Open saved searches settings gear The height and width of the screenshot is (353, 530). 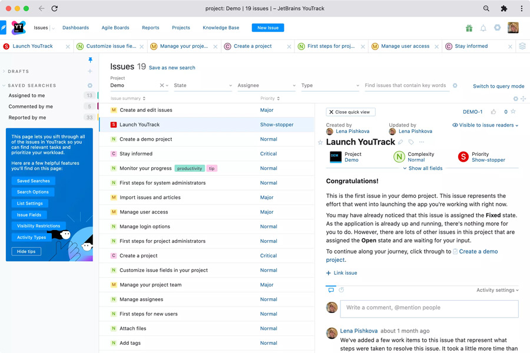point(90,85)
